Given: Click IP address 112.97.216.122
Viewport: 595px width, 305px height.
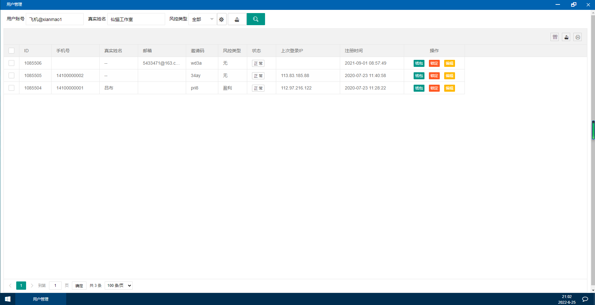Looking at the screenshot, I should (296, 88).
